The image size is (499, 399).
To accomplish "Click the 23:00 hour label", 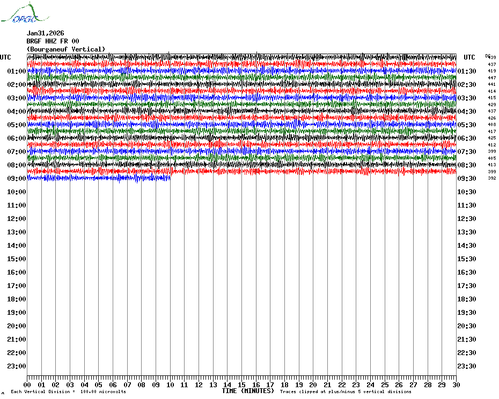I will coord(17,366).
